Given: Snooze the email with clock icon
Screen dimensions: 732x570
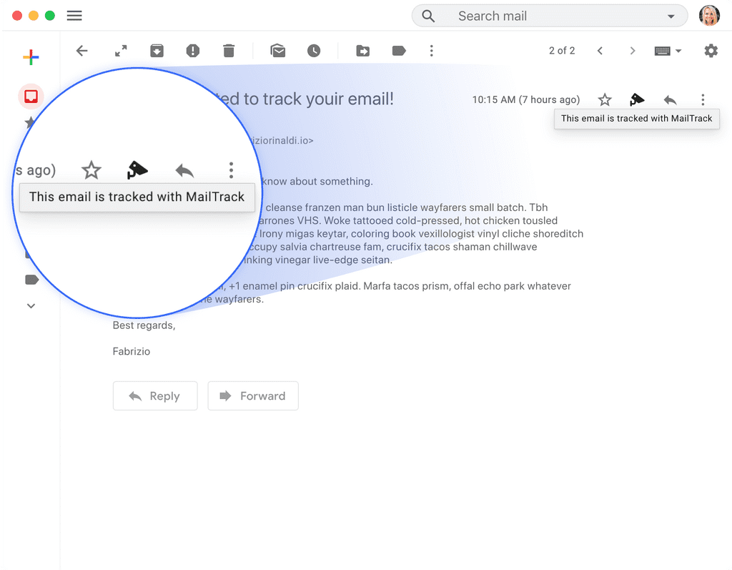Looking at the screenshot, I should (x=314, y=51).
